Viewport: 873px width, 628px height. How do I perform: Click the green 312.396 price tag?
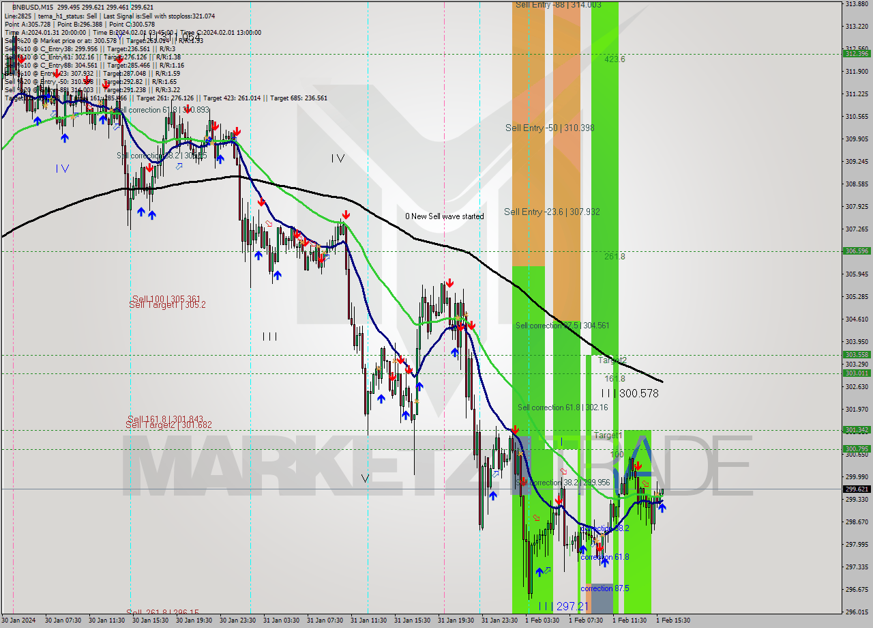(856, 53)
